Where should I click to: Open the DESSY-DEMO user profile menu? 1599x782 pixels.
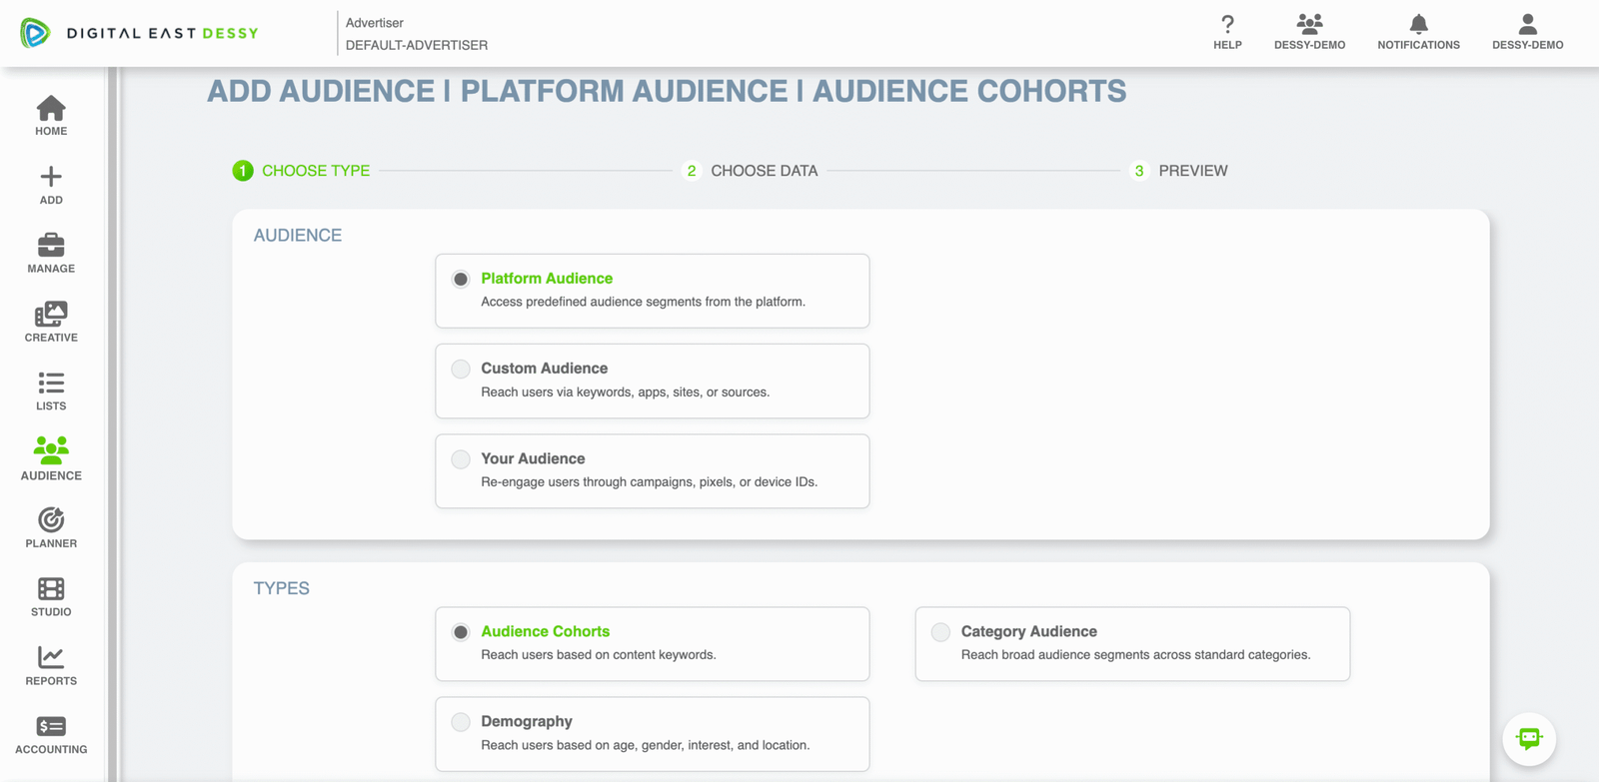pos(1527,25)
